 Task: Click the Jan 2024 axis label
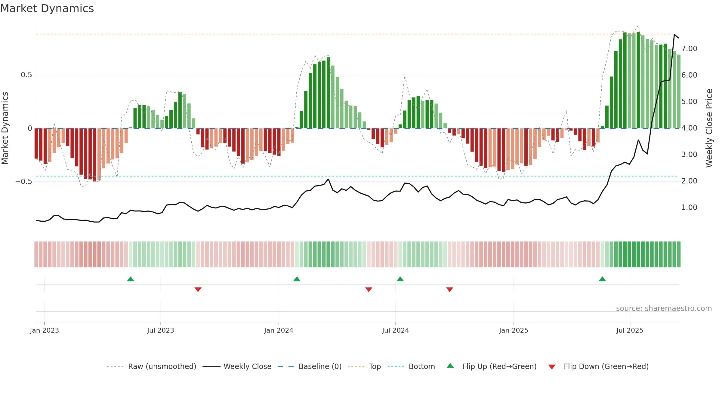coord(279,330)
